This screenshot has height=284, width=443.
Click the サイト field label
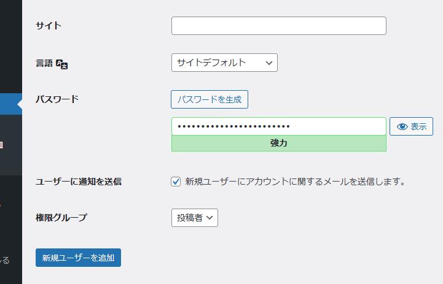tap(49, 26)
